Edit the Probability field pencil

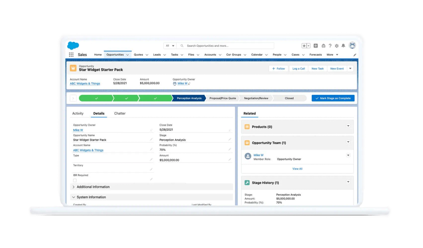229,149
